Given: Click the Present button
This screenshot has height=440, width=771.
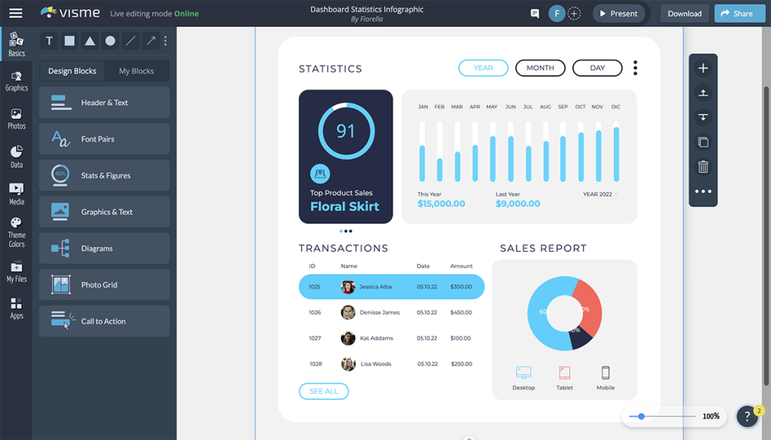Looking at the screenshot, I should click(x=619, y=13).
